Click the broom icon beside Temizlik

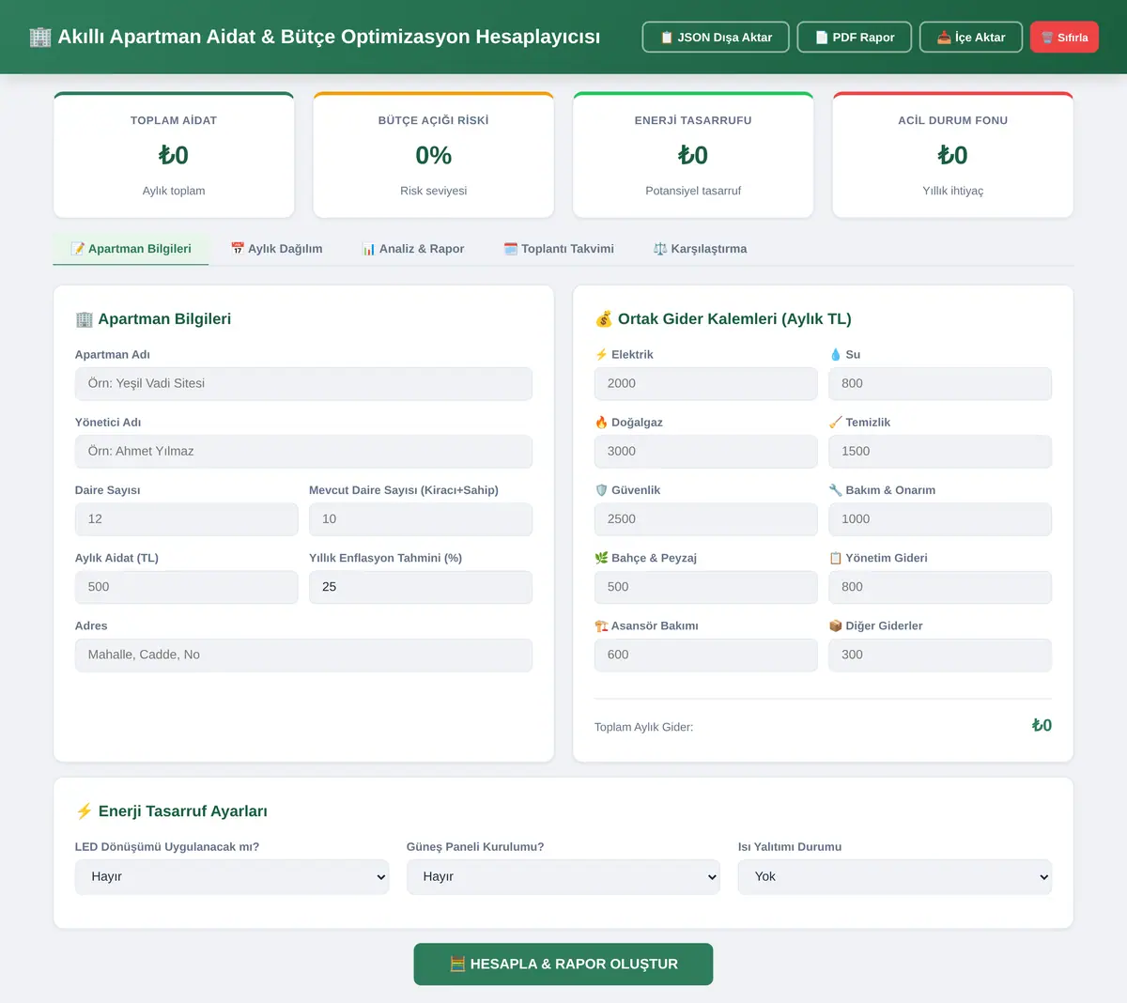[x=836, y=422]
